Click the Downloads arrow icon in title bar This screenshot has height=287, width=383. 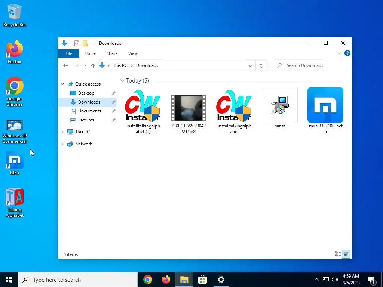tap(64, 43)
